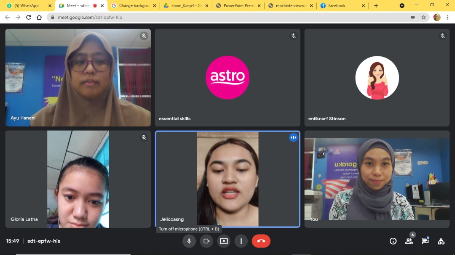Open the more options three-dot menu
Image resolution: width=455 pixels, height=255 pixels.
coord(241,241)
